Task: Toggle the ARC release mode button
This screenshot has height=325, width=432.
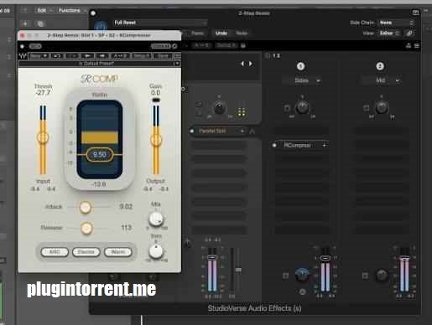Action: (55, 252)
